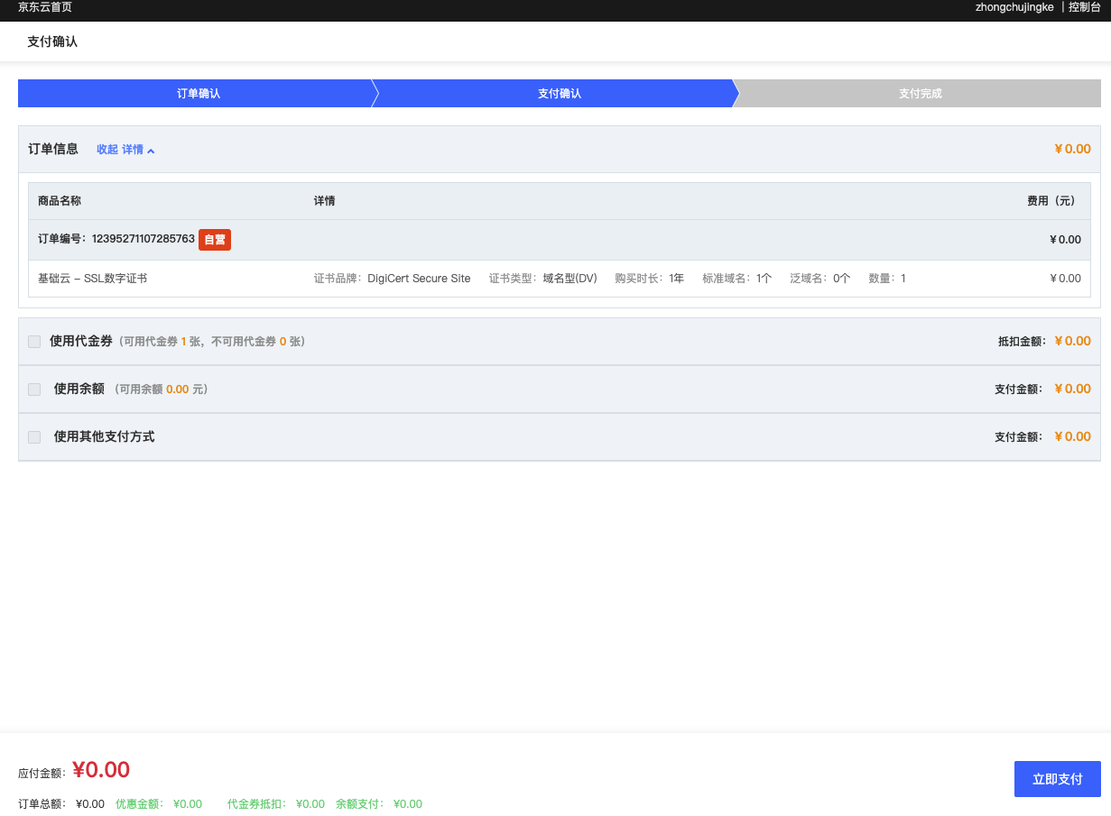
Task: Click the 代金券抵扣 ¥0.00 text
Action: [276, 804]
